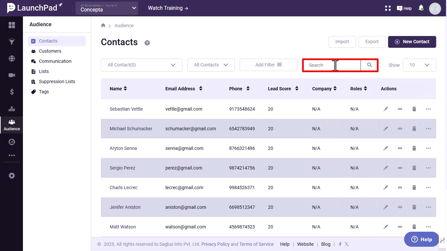Select the Audience icon in sidebar

12,125
